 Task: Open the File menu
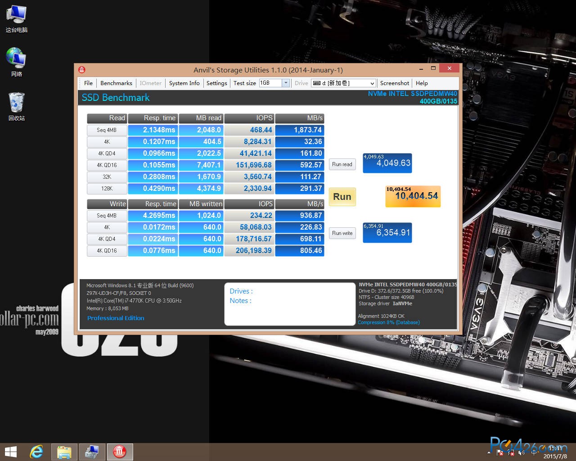click(88, 83)
